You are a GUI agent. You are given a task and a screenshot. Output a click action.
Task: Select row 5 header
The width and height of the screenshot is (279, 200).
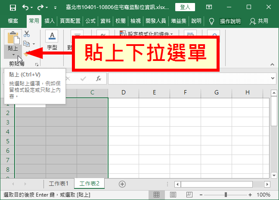(7, 141)
